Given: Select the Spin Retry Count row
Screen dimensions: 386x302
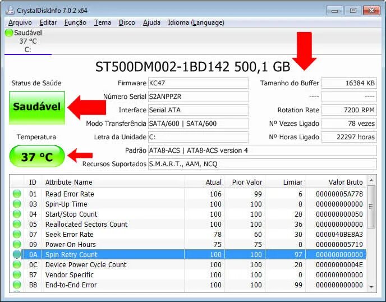Looking at the screenshot, I should coord(188,254).
